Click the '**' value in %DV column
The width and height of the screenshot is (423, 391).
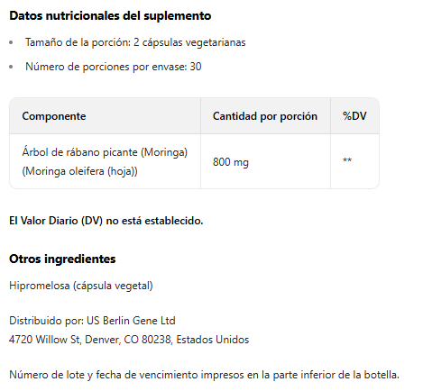click(x=347, y=160)
